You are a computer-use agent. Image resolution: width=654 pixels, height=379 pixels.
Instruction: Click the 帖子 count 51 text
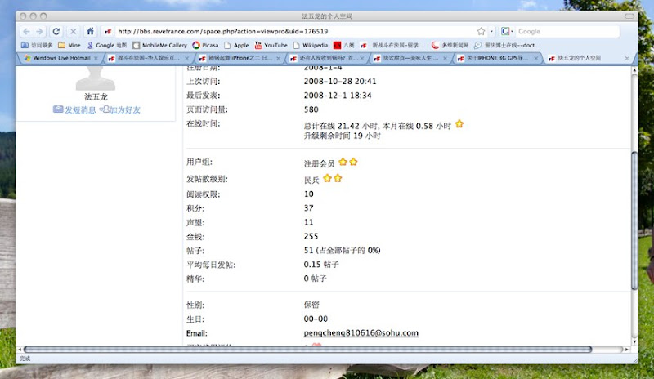coord(342,250)
